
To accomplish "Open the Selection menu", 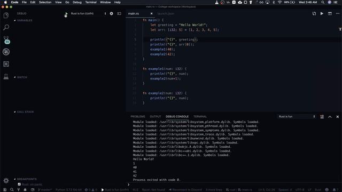I will (45, 2).
